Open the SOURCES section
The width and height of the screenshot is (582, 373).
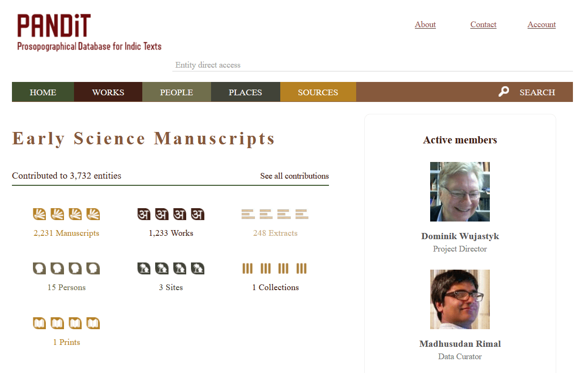tap(317, 92)
